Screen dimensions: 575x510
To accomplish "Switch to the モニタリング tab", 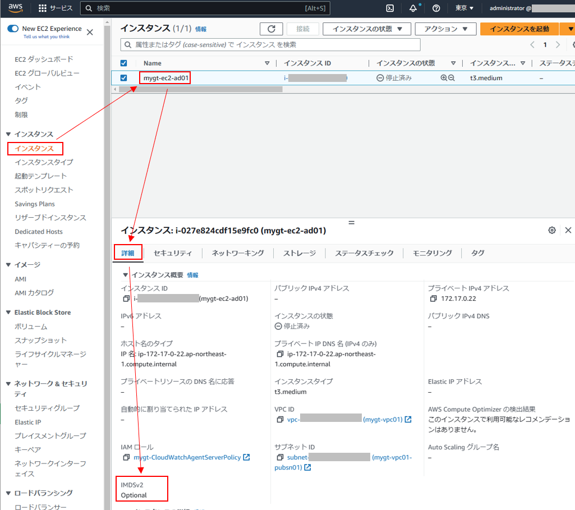I will click(x=433, y=253).
